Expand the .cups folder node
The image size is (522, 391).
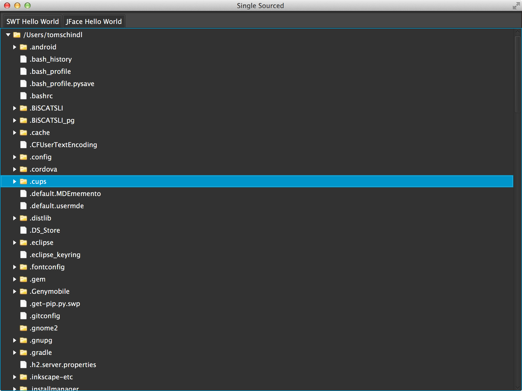[15, 181]
